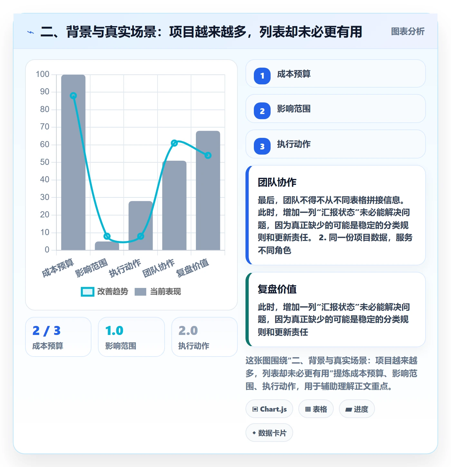Click number badge 3 beside 执行动作

coord(262,146)
